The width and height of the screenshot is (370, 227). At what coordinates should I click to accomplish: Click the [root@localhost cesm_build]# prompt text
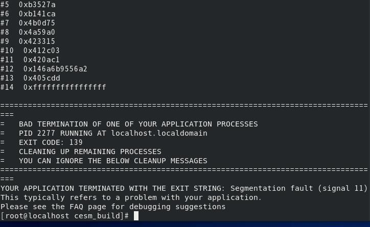point(65,216)
